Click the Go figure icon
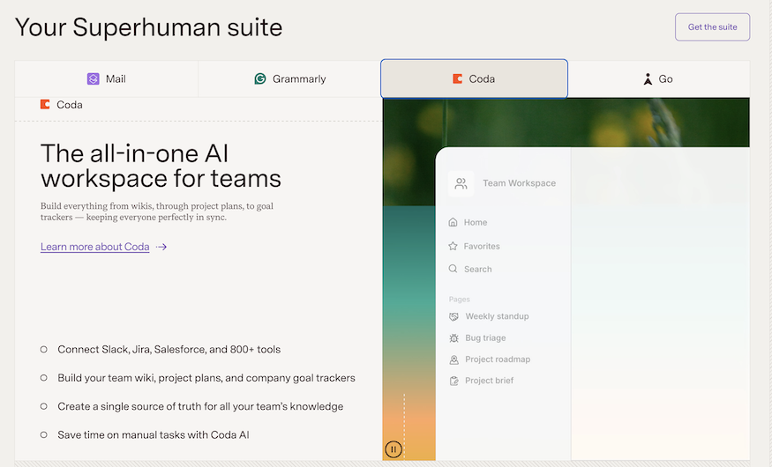This screenshot has height=467, width=772. click(648, 78)
